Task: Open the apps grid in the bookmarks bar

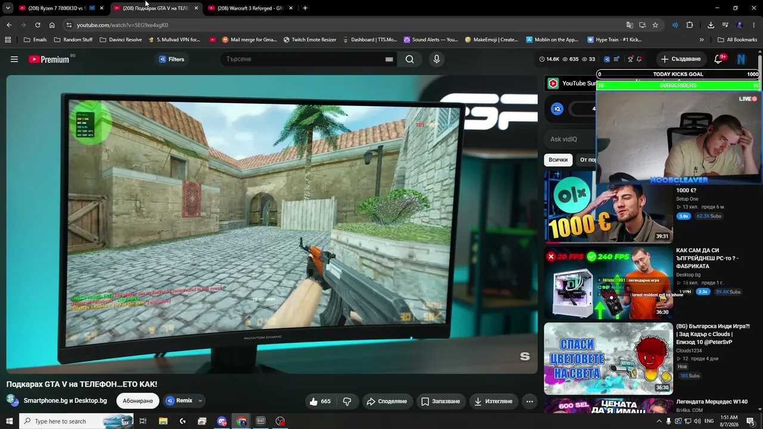Action: coord(8,40)
